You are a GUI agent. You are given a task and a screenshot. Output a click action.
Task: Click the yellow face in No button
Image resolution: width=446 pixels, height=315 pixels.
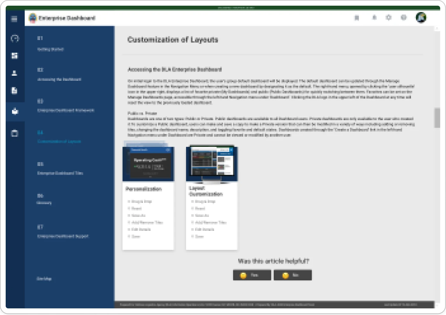(x=285, y=275)
